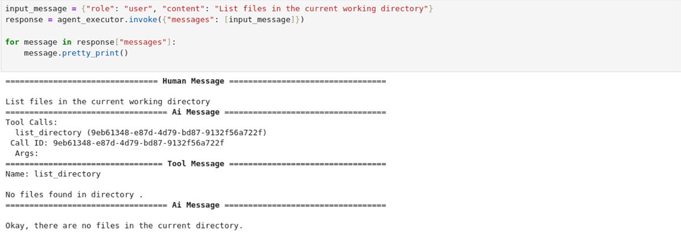681x240 pixels.
Task: Click the final "Okay, there are no files" line
Action: [124, 226]
